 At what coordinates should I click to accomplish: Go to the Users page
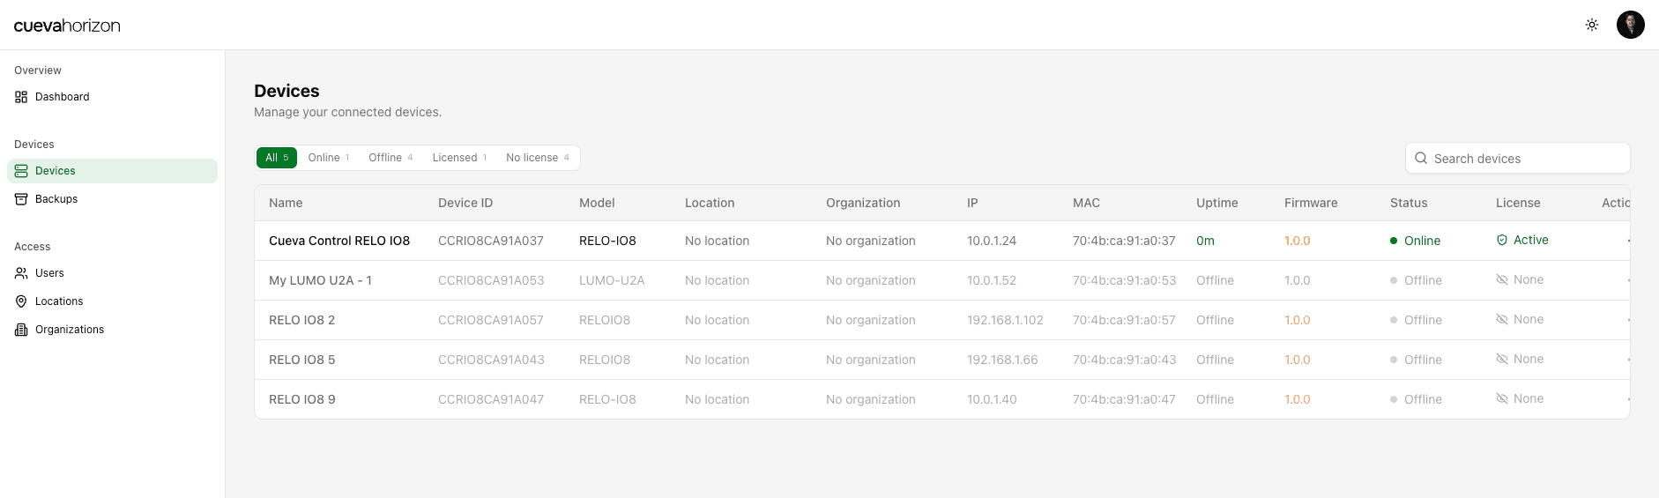(112, 273)
